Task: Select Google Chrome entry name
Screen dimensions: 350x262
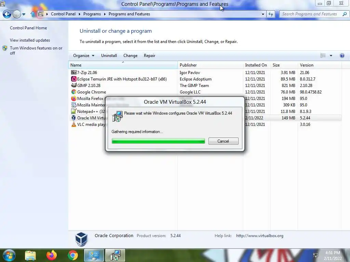Action: pyautogui.click(x=92, y=92)
